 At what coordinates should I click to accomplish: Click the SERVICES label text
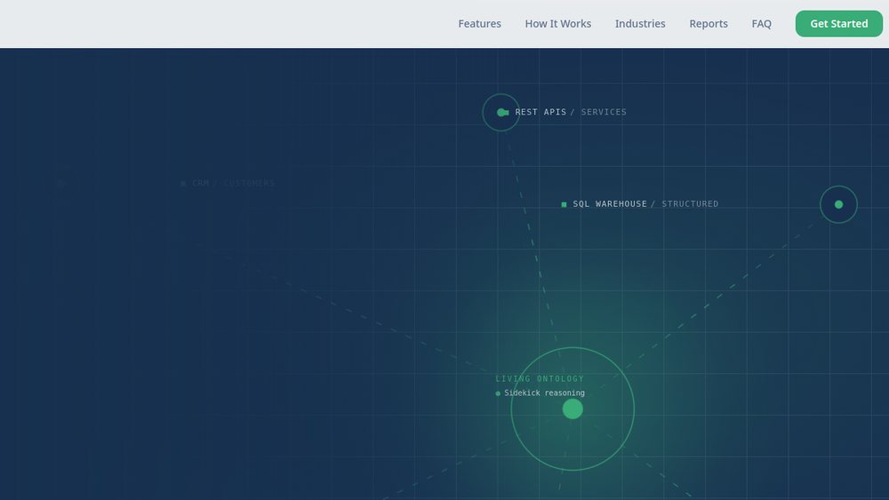coord(604,112)
